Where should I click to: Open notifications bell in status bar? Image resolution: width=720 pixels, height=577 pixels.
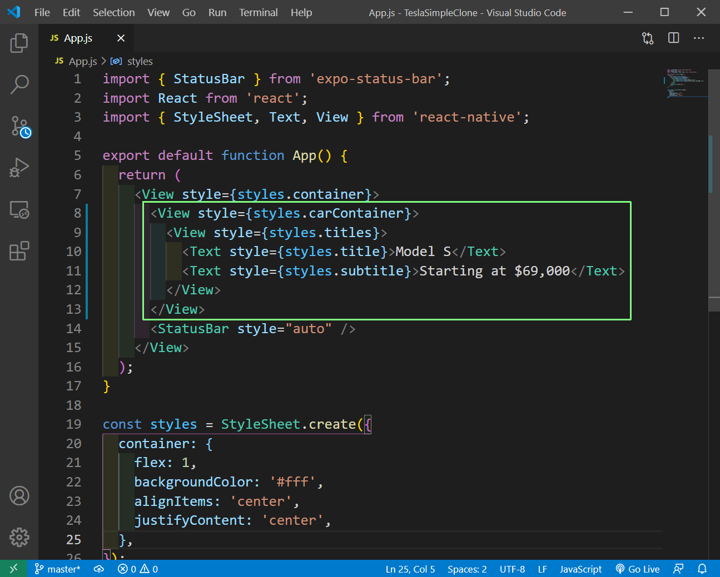coord(702,569)
